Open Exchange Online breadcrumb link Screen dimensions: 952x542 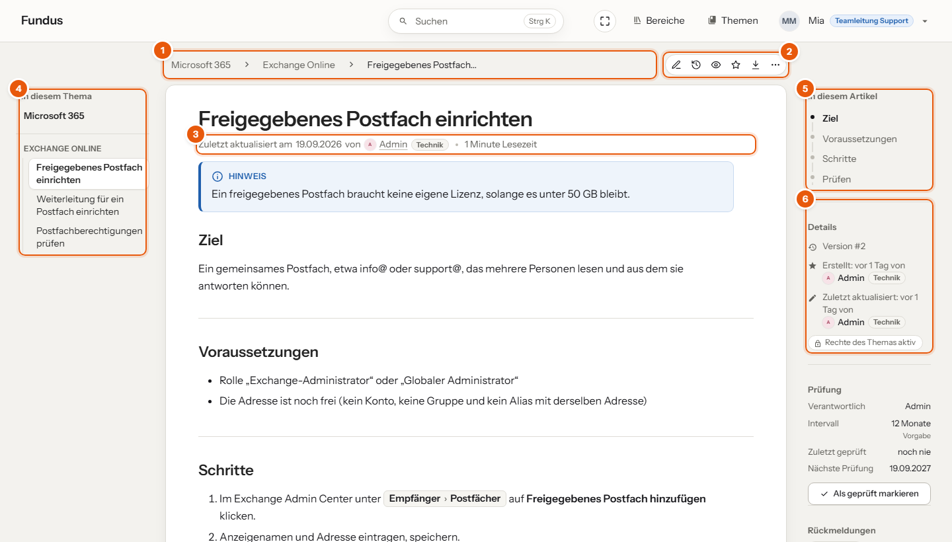[299, 65]
